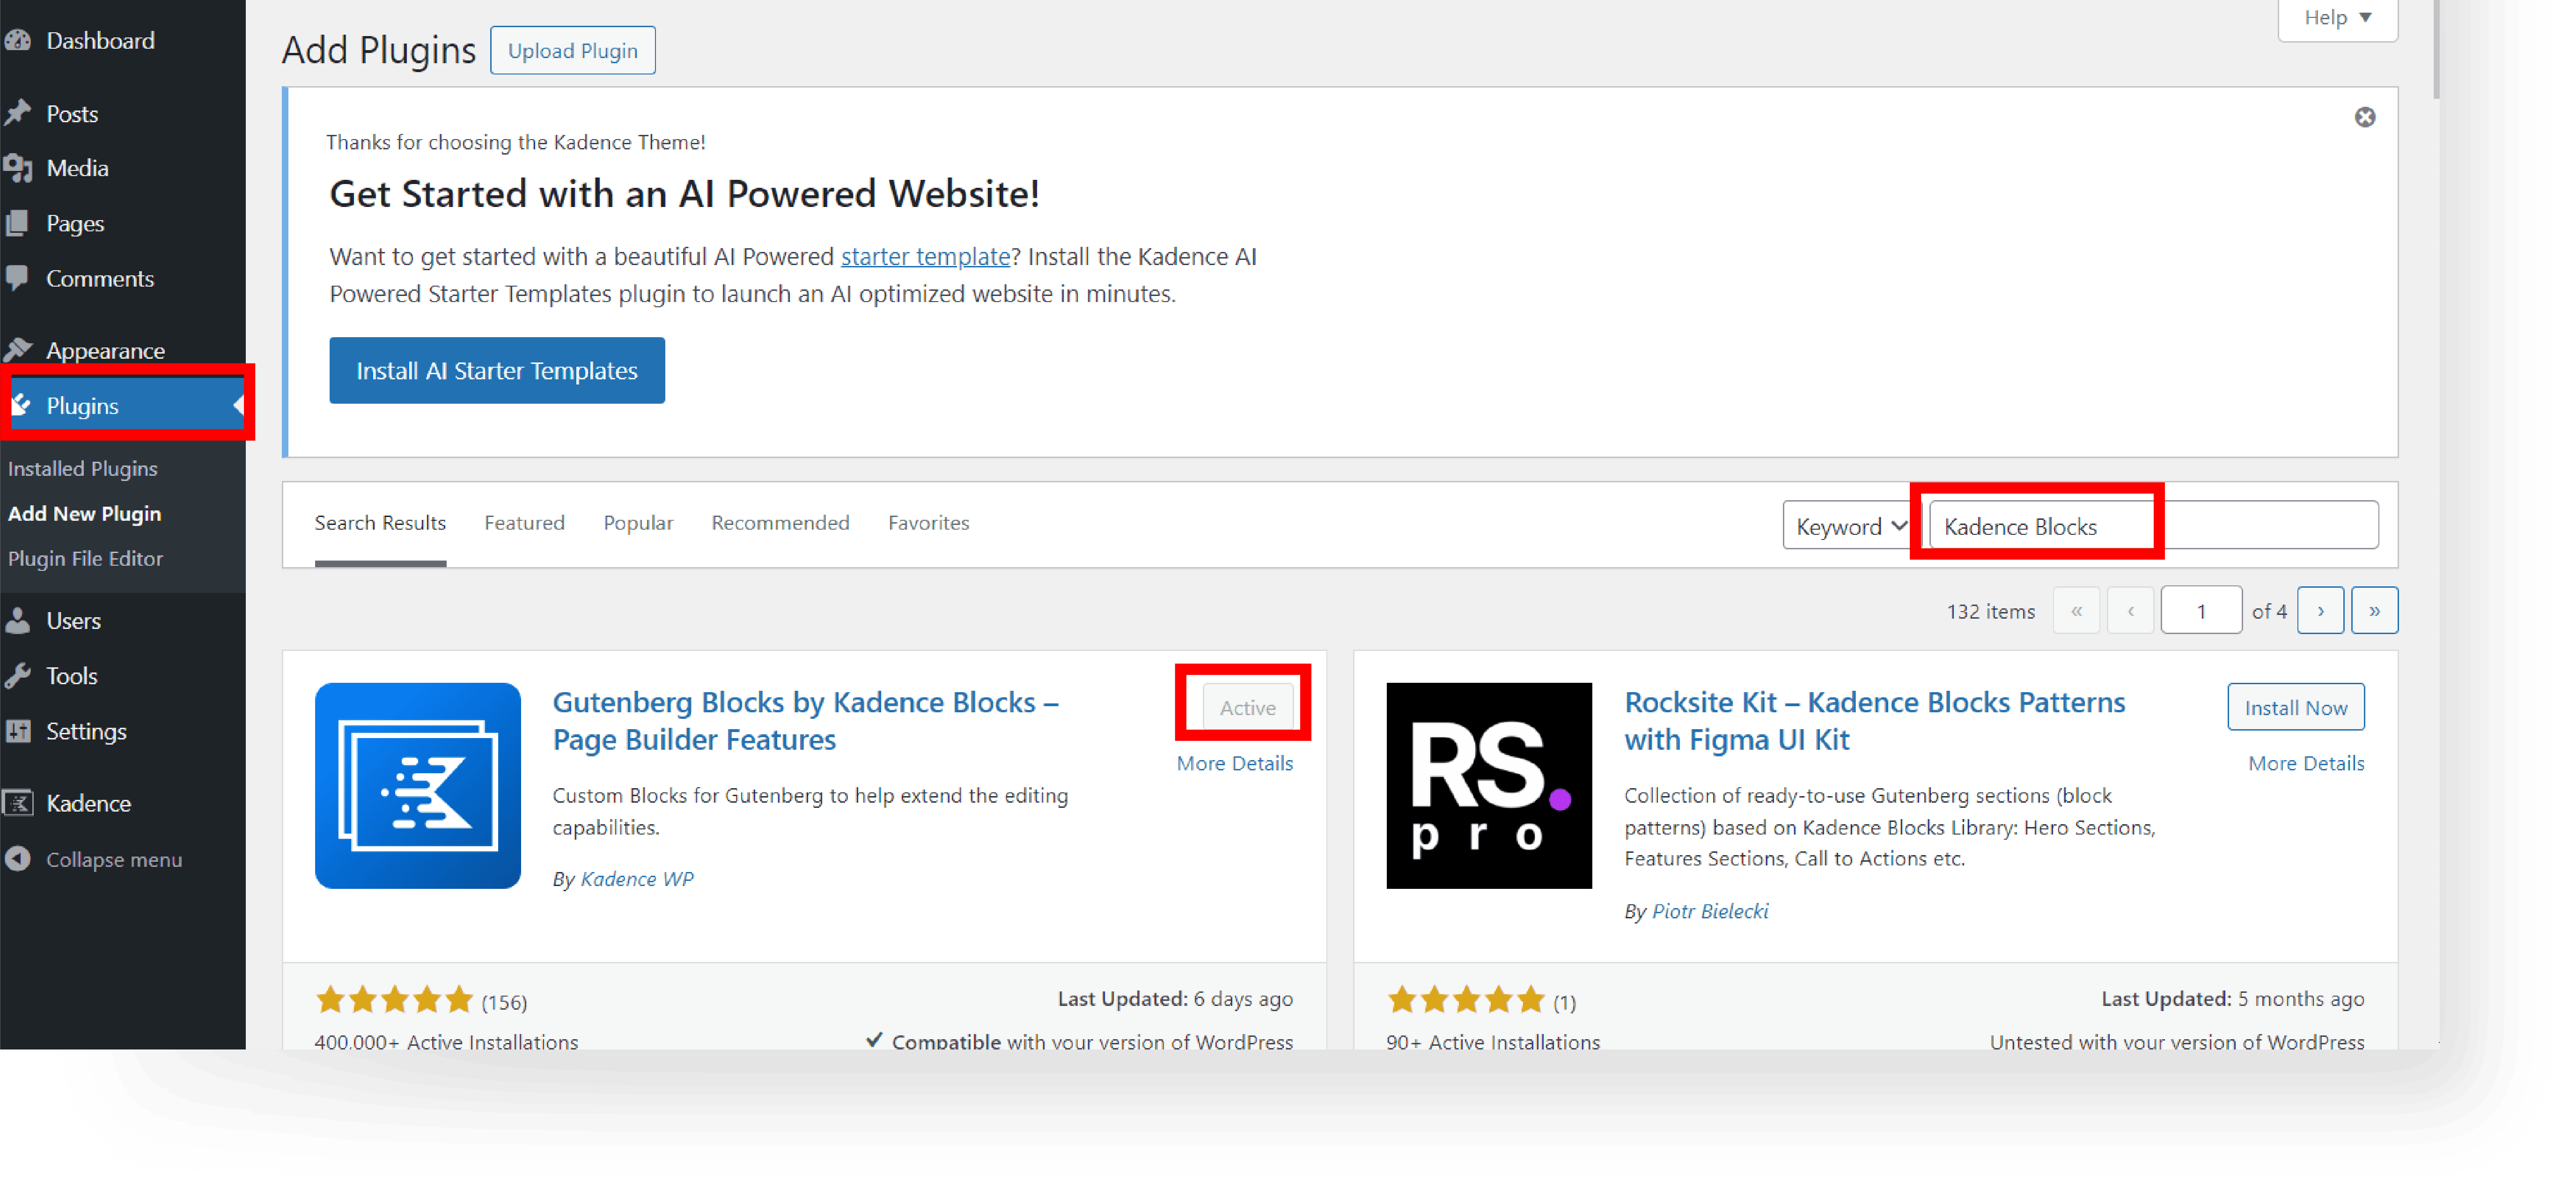
Task: Click the "90+ Active Installations" text
Action: pos(1493,1041)
